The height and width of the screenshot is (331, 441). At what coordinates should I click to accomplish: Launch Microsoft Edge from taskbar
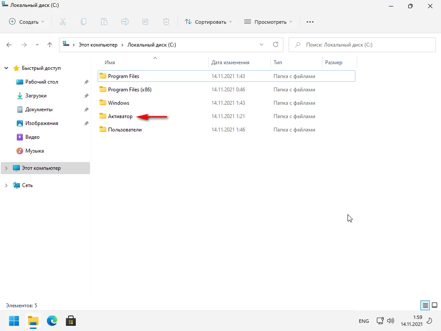tap(52, 321)
